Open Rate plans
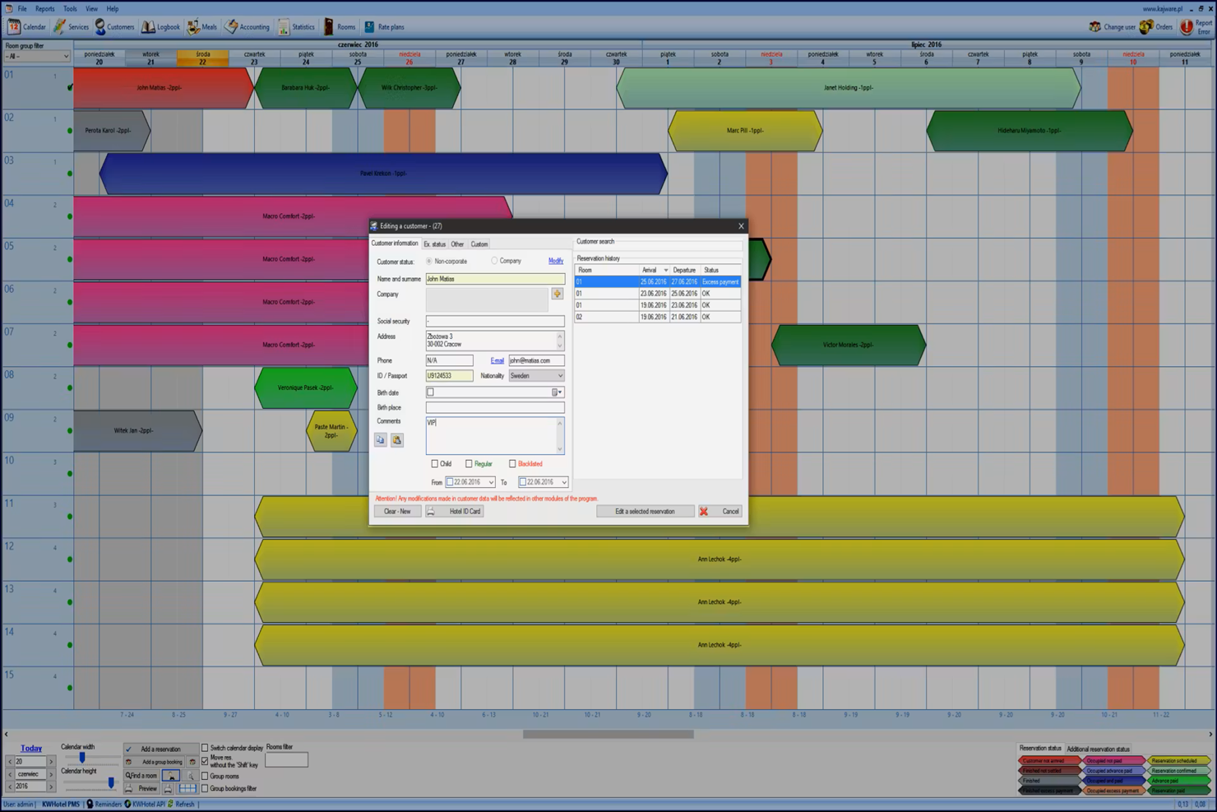Screen dimensions: 1217x812 384,27
